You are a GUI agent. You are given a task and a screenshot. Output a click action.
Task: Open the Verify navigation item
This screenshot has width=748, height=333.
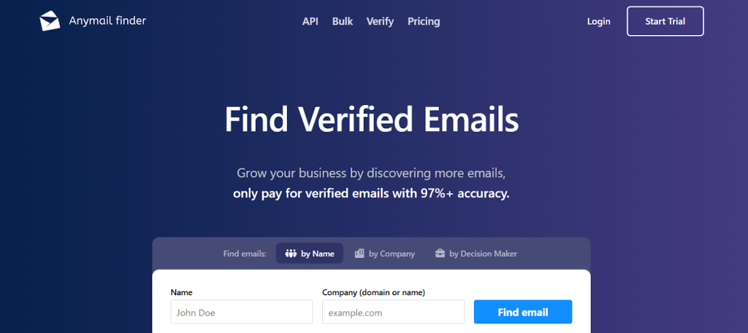(380, 21)
